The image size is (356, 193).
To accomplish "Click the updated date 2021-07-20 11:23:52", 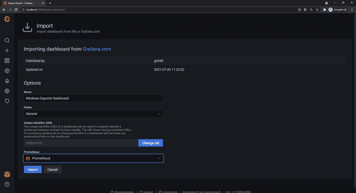I will coord(169,70).
